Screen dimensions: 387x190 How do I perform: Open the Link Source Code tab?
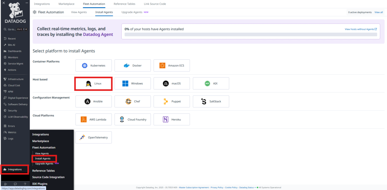[x=155, y=4]
